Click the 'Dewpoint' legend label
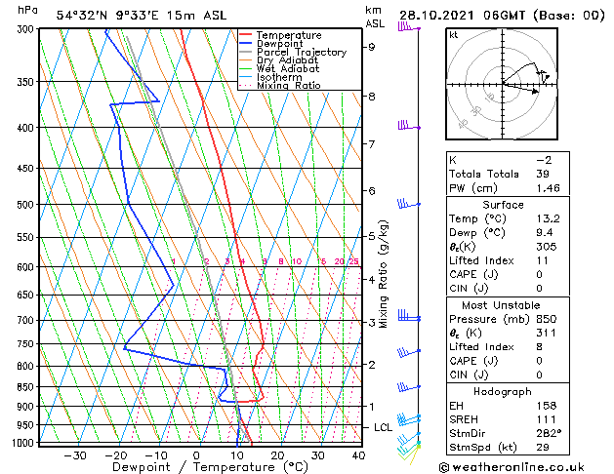614x474 pixels. point(279,44)
